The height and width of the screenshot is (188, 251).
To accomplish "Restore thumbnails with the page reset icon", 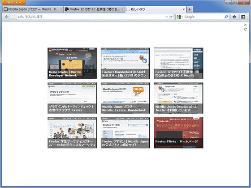I will click(245, 29).
